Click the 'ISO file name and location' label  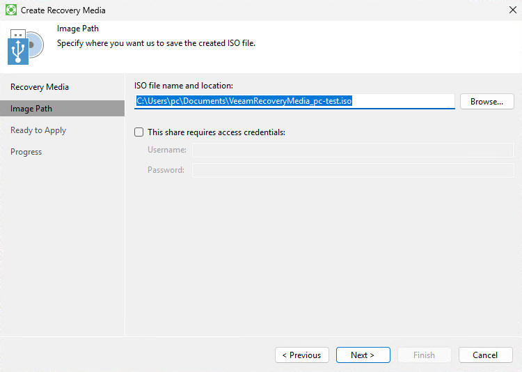tap(184, 86)
